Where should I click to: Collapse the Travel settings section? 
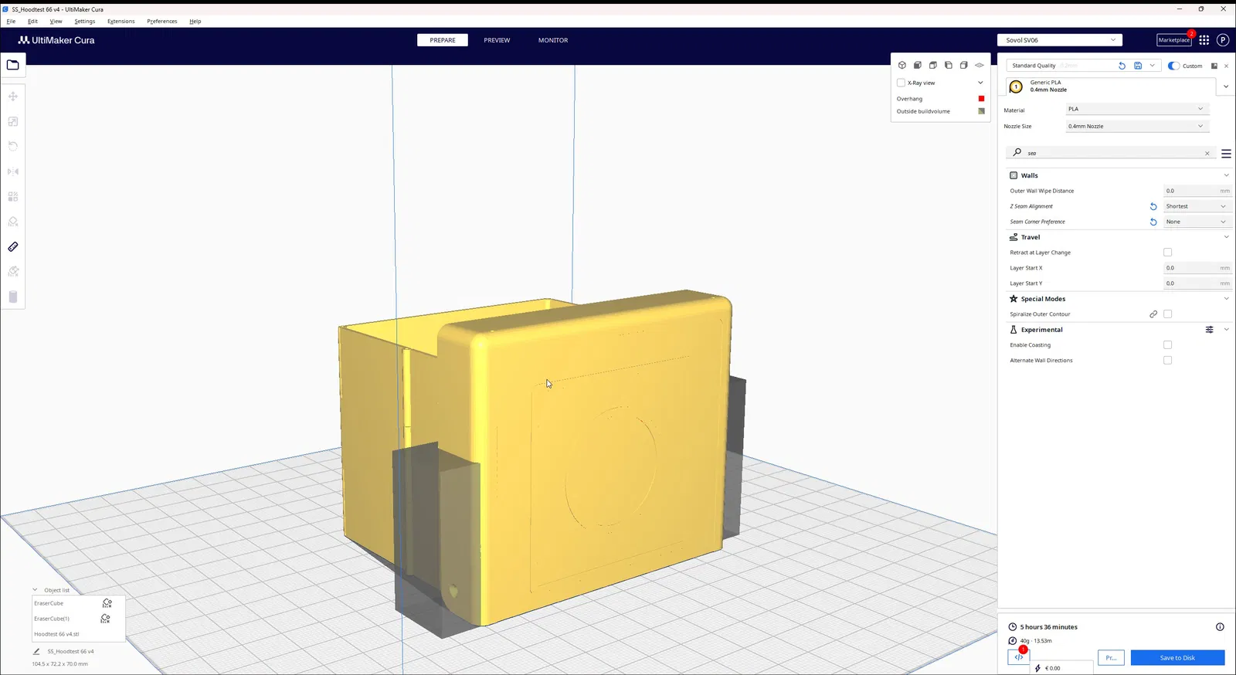pos(1226,237)
